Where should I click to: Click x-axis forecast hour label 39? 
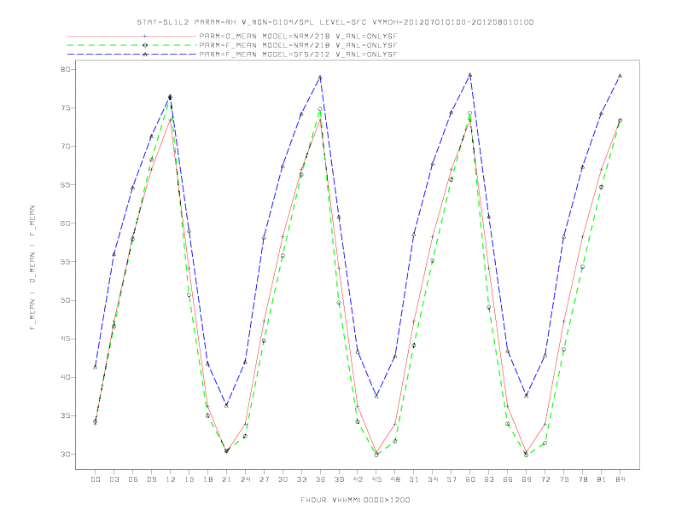[x=339, y=479]
